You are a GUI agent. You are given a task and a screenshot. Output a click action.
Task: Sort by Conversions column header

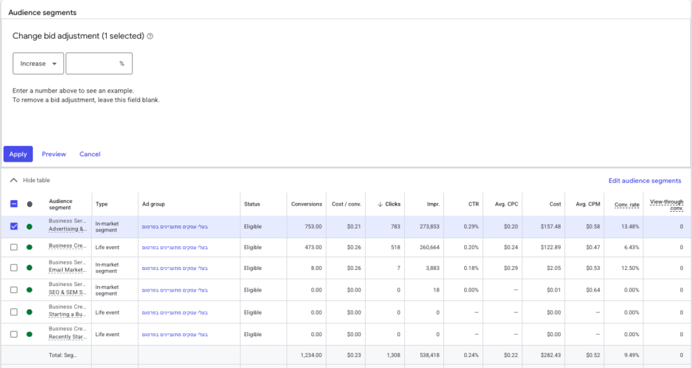click(x=306, y=204)
